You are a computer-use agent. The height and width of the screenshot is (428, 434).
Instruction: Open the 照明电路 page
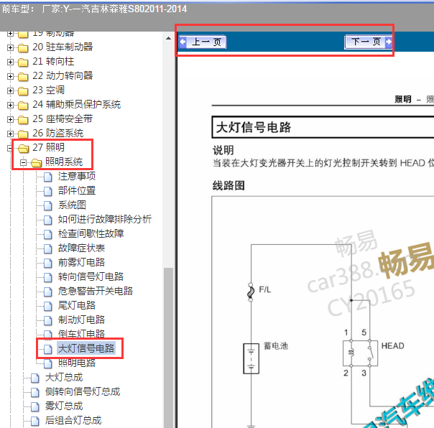(77, 363)
